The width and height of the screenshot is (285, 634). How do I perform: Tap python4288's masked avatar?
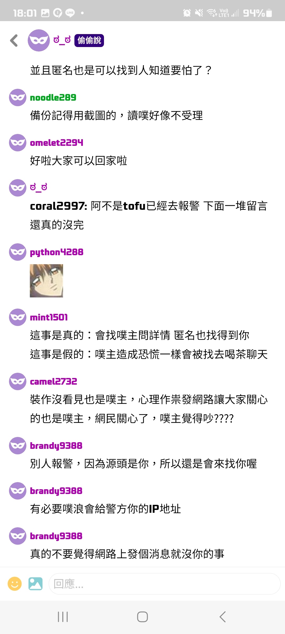(x=18, y=252)
